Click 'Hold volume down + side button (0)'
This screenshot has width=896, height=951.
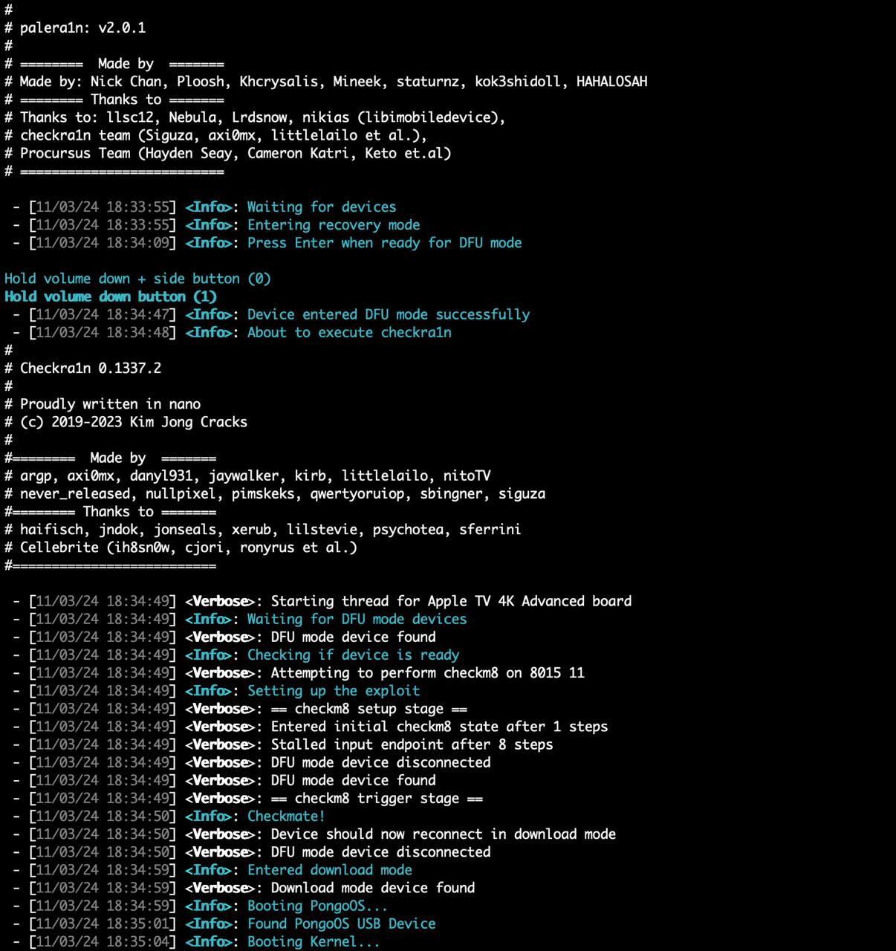pos(137,279)
